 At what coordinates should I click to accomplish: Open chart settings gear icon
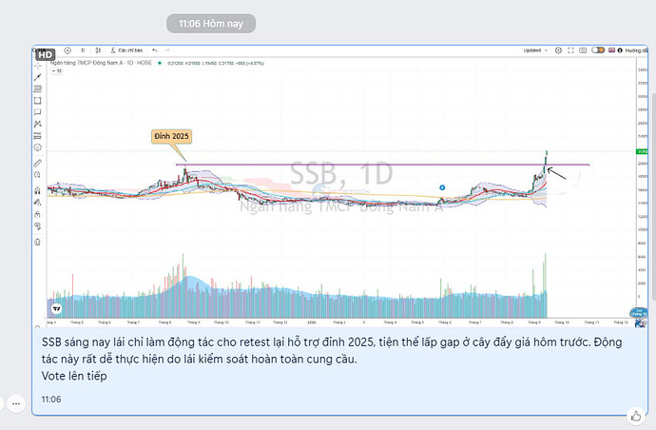coord(558,50)
